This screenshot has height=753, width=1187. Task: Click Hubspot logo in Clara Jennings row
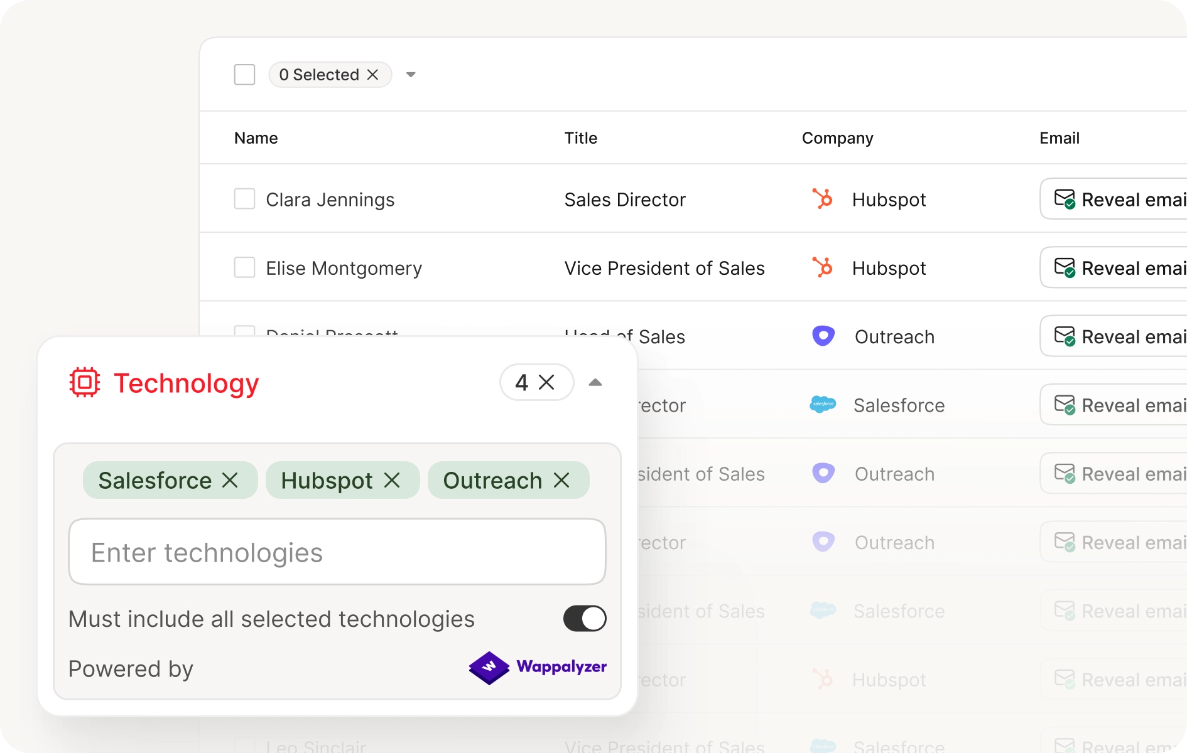pyautogui.click(x=822, y=199)
